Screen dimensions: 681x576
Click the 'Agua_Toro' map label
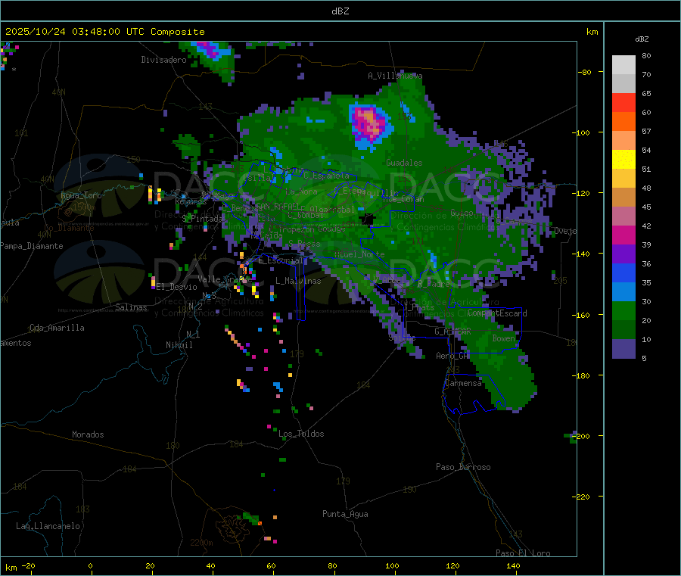click(81, 195)
